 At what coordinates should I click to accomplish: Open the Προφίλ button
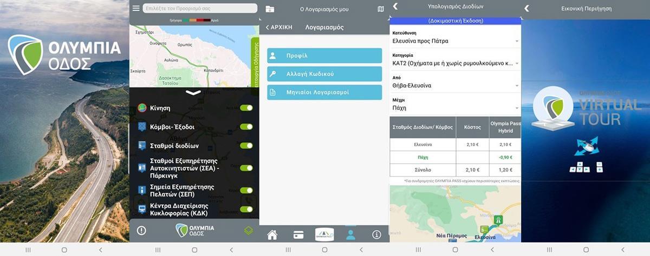[x=324, y=56]
